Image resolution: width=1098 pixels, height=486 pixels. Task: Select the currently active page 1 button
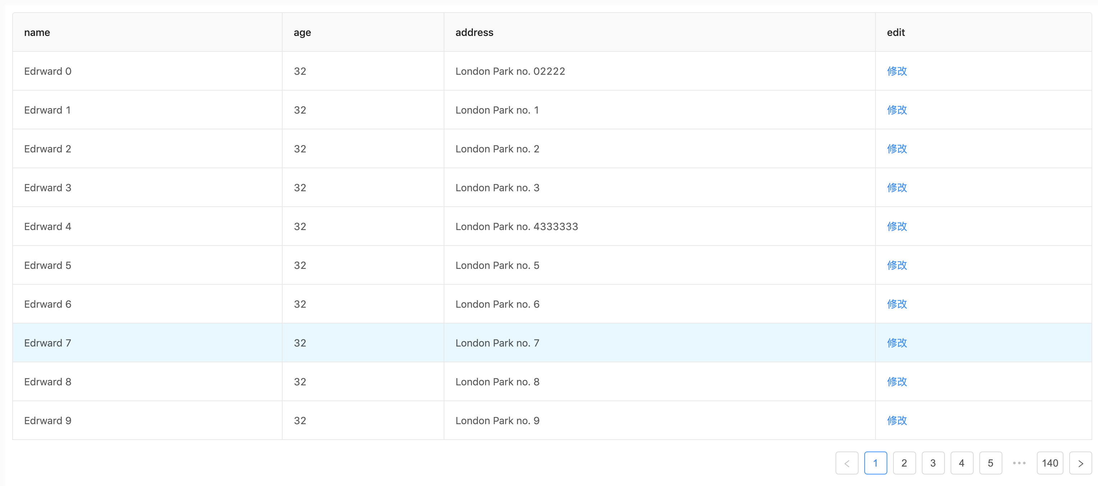(876, 463)
